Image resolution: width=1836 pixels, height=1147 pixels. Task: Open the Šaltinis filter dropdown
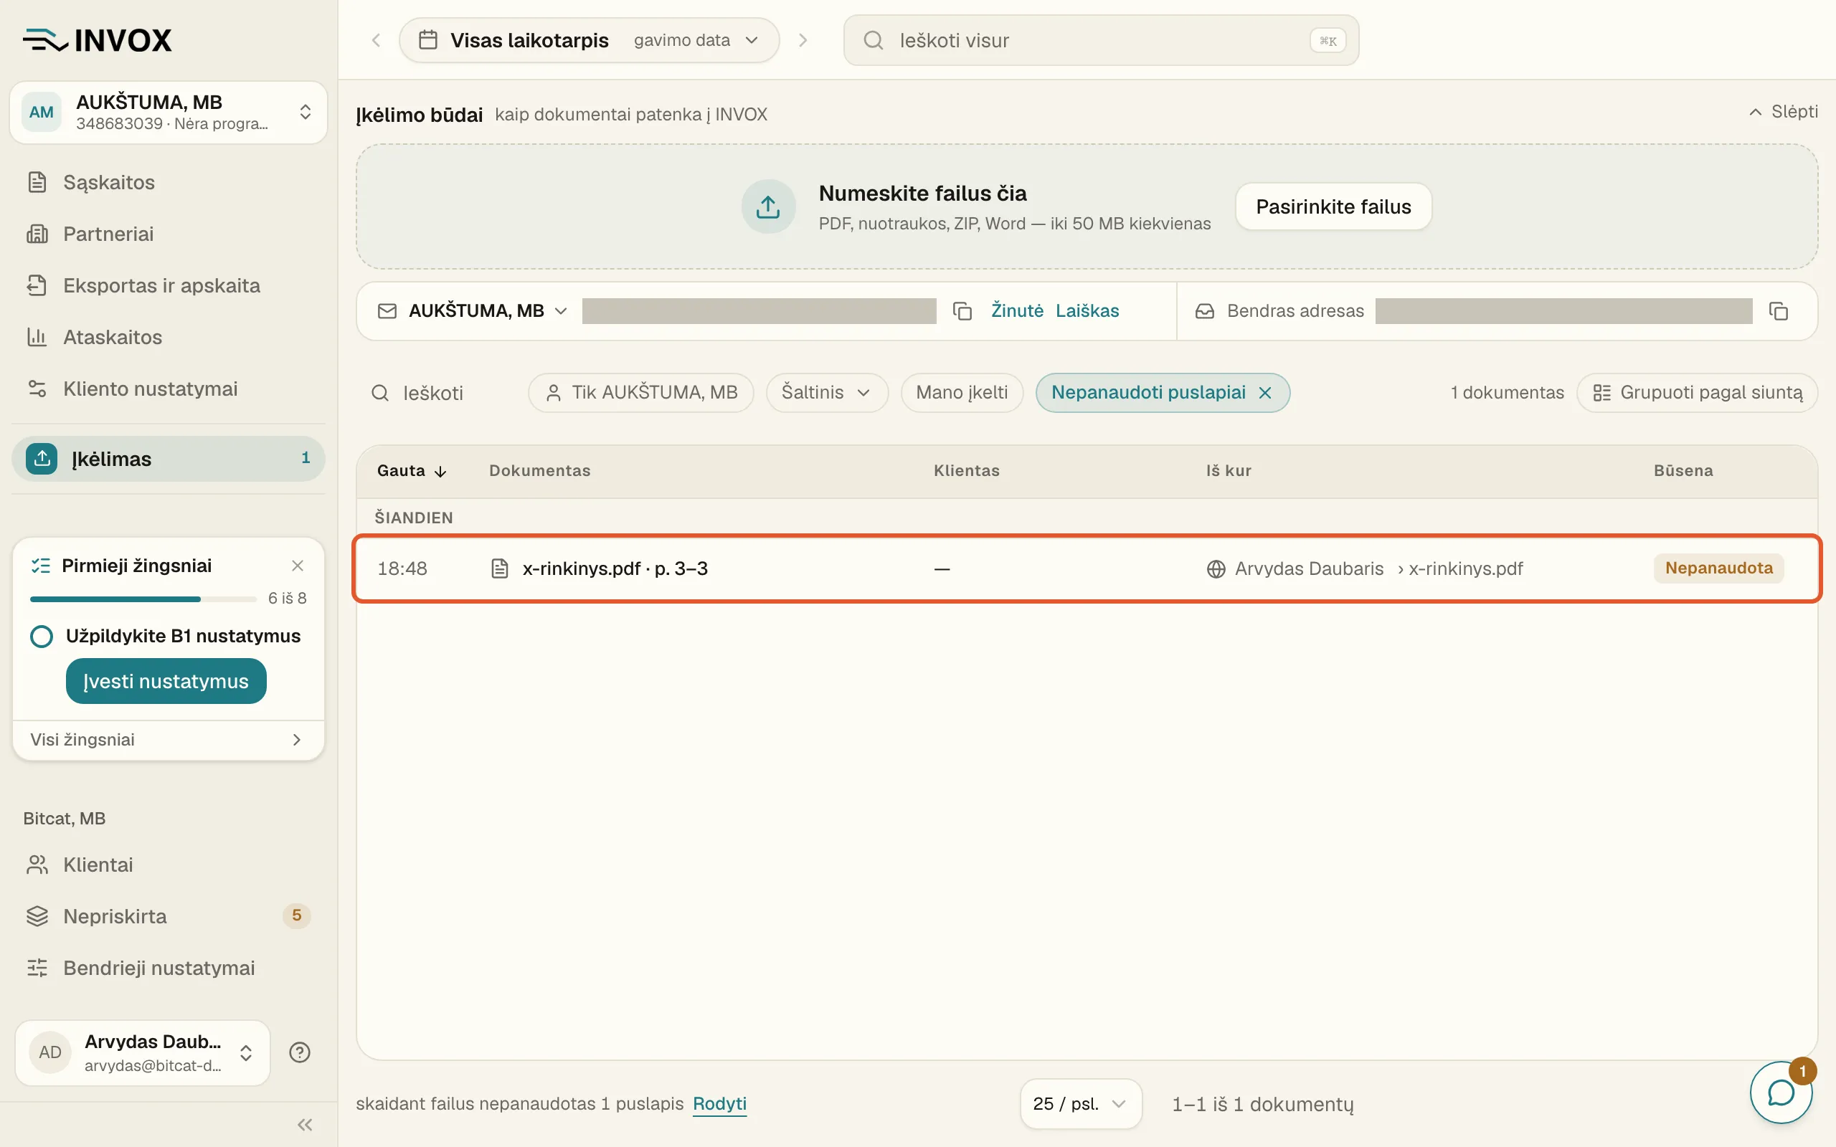tap(826, 393)
